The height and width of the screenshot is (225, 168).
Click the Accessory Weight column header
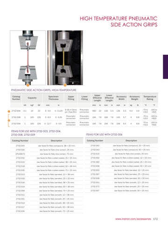(134, 98)
